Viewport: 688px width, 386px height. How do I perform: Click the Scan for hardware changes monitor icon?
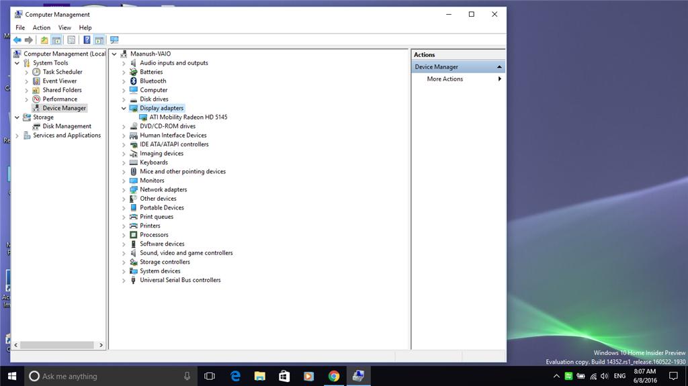point(114,40)
